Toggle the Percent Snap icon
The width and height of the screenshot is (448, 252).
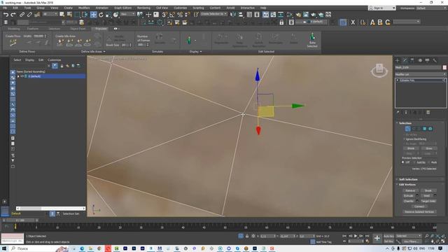click(180, 15)
